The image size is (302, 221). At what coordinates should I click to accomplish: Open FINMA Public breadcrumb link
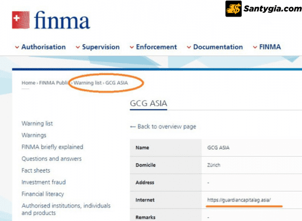coord(53,83)
